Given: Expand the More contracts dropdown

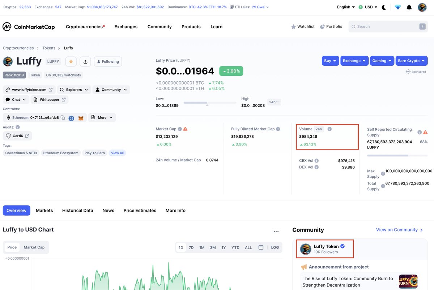Looking at the screenshot, I should coord(102,117).
